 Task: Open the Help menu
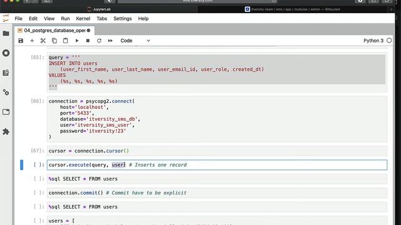(143, 19)
